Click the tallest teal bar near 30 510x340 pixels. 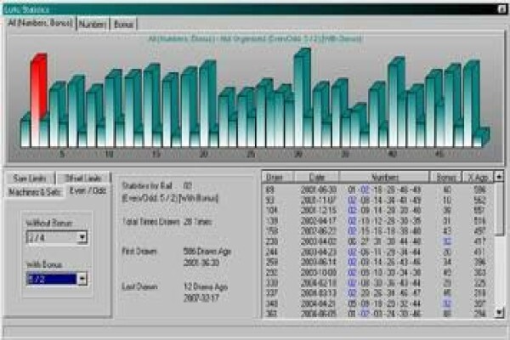pyautogui.click(x=302, y=98)
